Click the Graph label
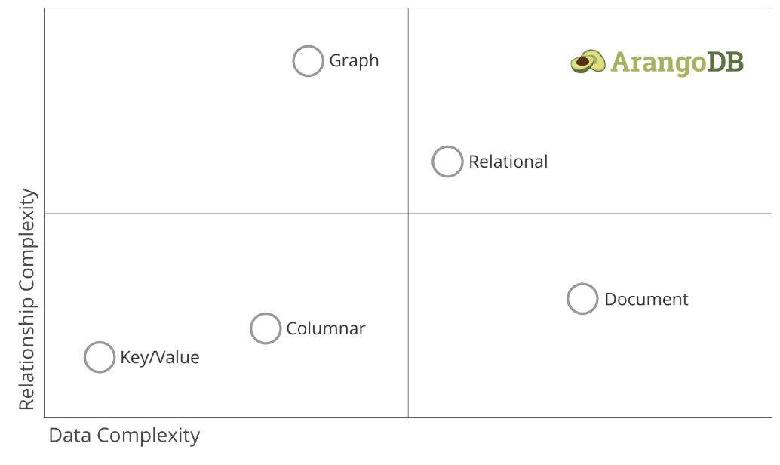Image resolution: width=780 pixels, height=465 pixels. [x=354, y=61]
